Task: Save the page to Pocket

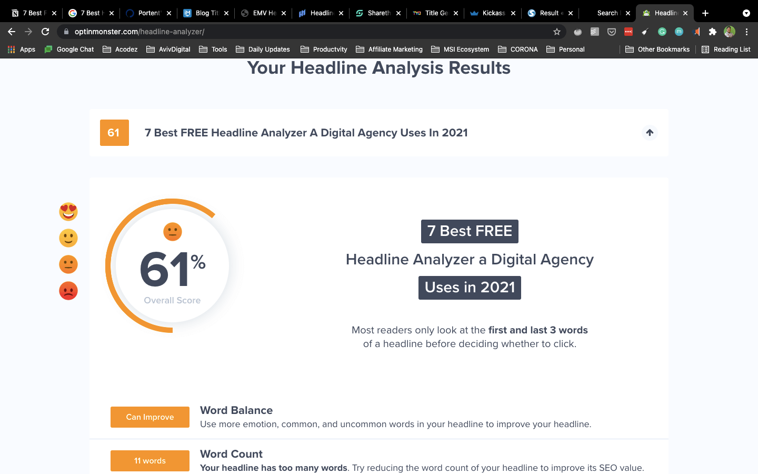Action: (611, 32)
